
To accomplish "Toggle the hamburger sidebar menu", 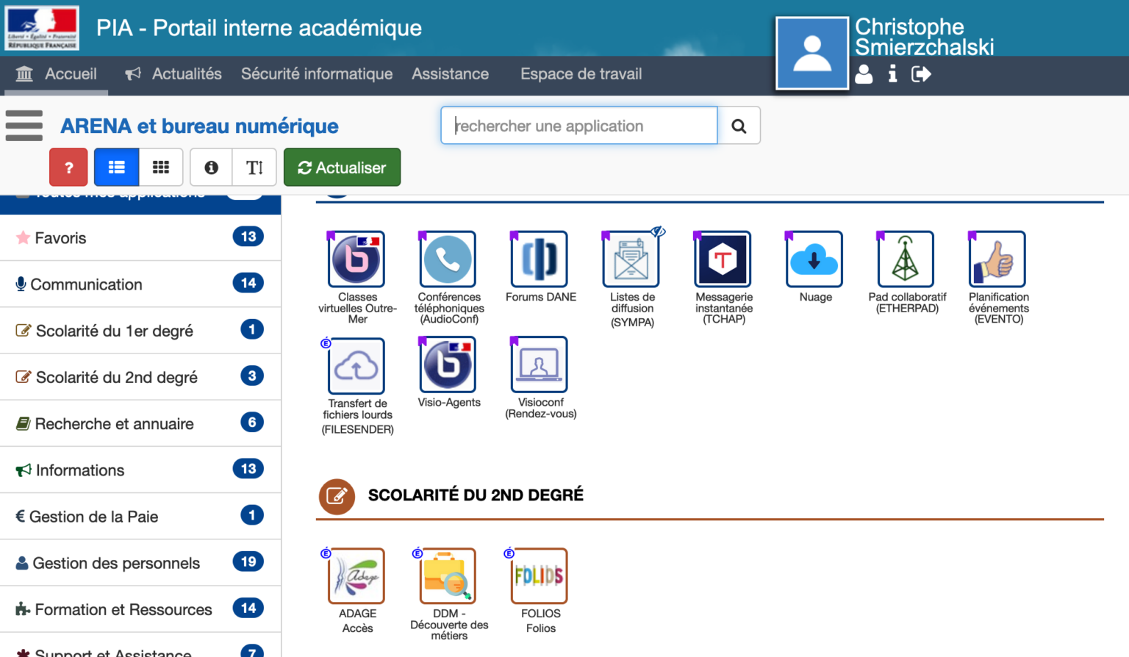I will (24, 126).
